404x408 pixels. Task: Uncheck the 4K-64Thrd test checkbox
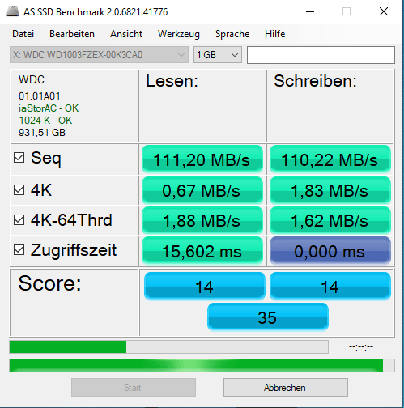point(19,219)
